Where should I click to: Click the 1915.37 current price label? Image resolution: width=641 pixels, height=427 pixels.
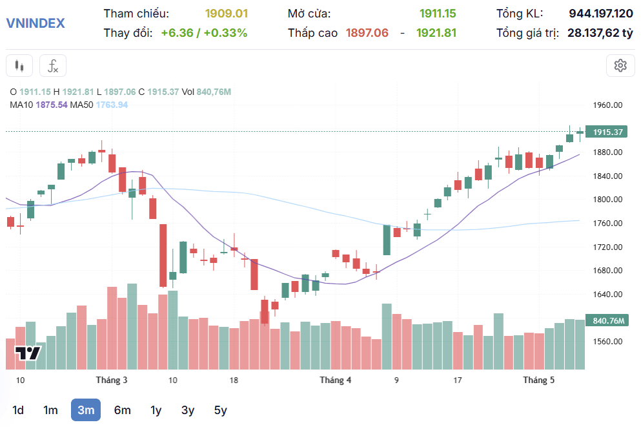point(607,132)
